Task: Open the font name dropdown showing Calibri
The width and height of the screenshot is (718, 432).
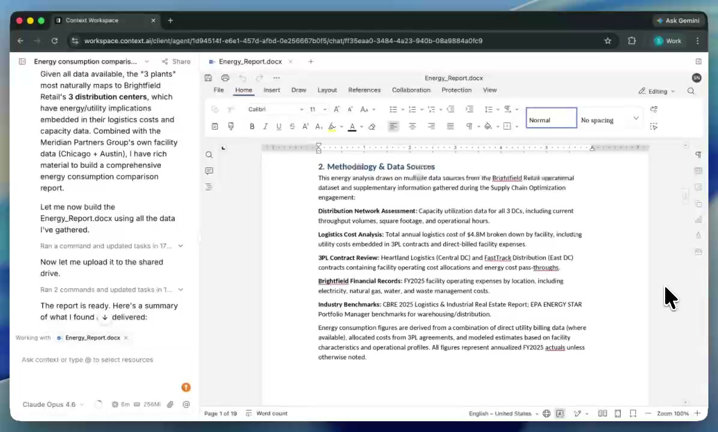Action: [275, 109]
